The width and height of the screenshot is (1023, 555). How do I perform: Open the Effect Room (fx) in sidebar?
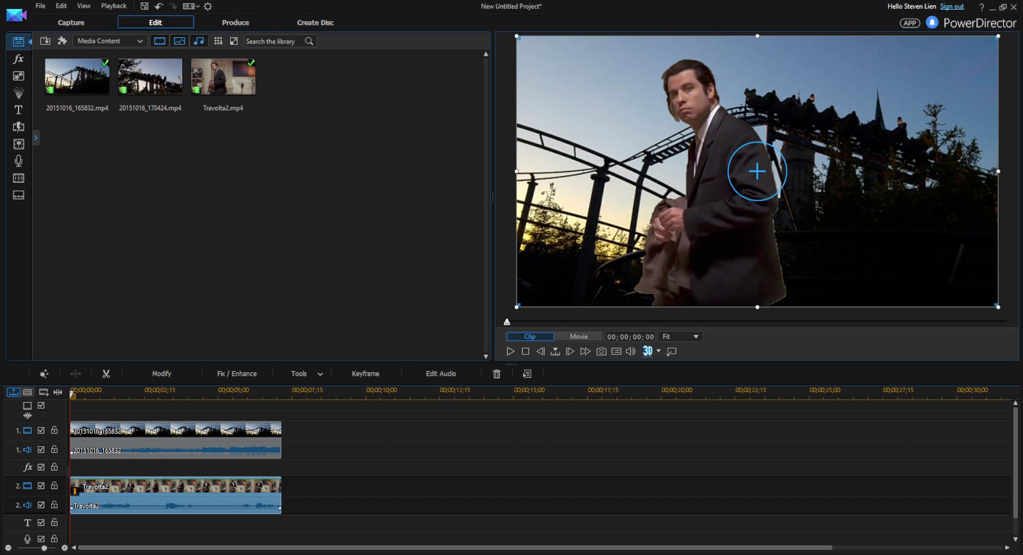[19, 59]
